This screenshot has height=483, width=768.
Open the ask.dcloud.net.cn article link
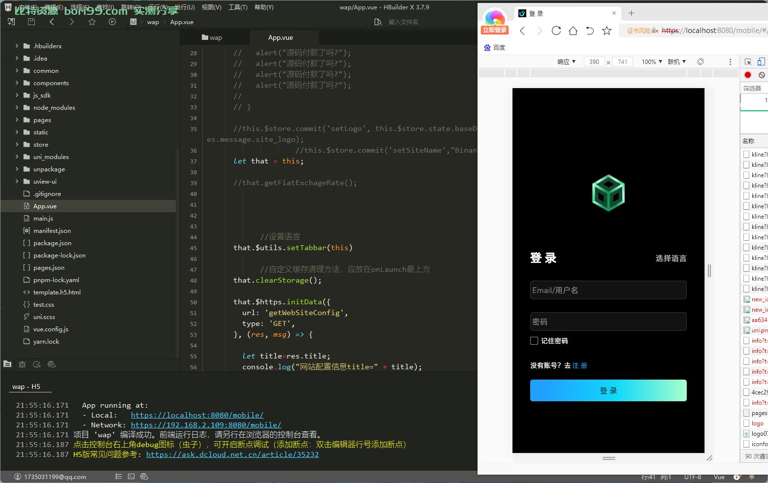(x=232, y=454)
